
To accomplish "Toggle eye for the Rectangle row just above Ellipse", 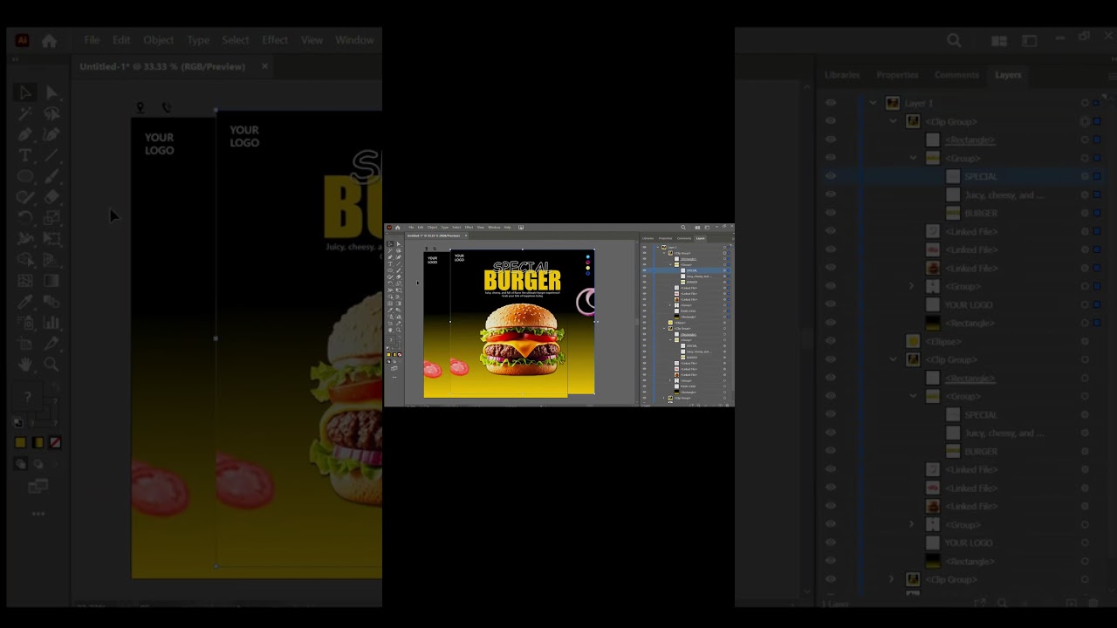I will pyautogui.click(x=831, y=323).
